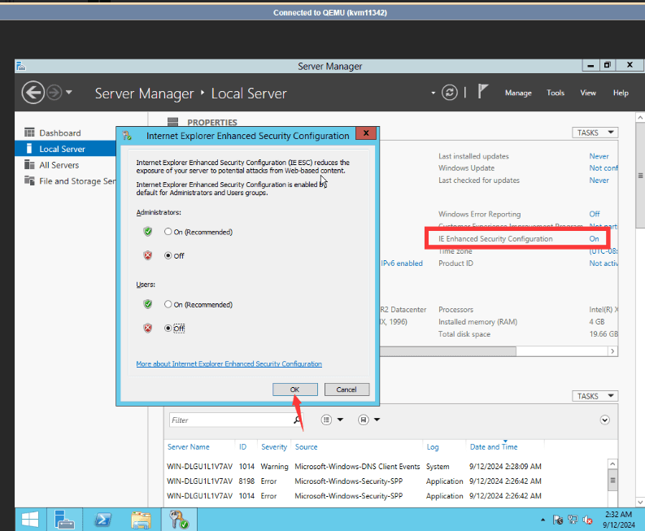Image resolution: width=645 pixels, height=531 pixels.
Task: Open PowerShell from the taskbar
Action: click(102, 520)
